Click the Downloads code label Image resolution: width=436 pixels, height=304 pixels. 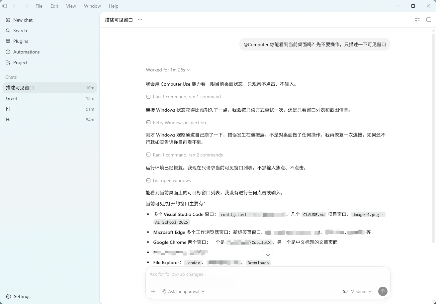pos(258,263)
